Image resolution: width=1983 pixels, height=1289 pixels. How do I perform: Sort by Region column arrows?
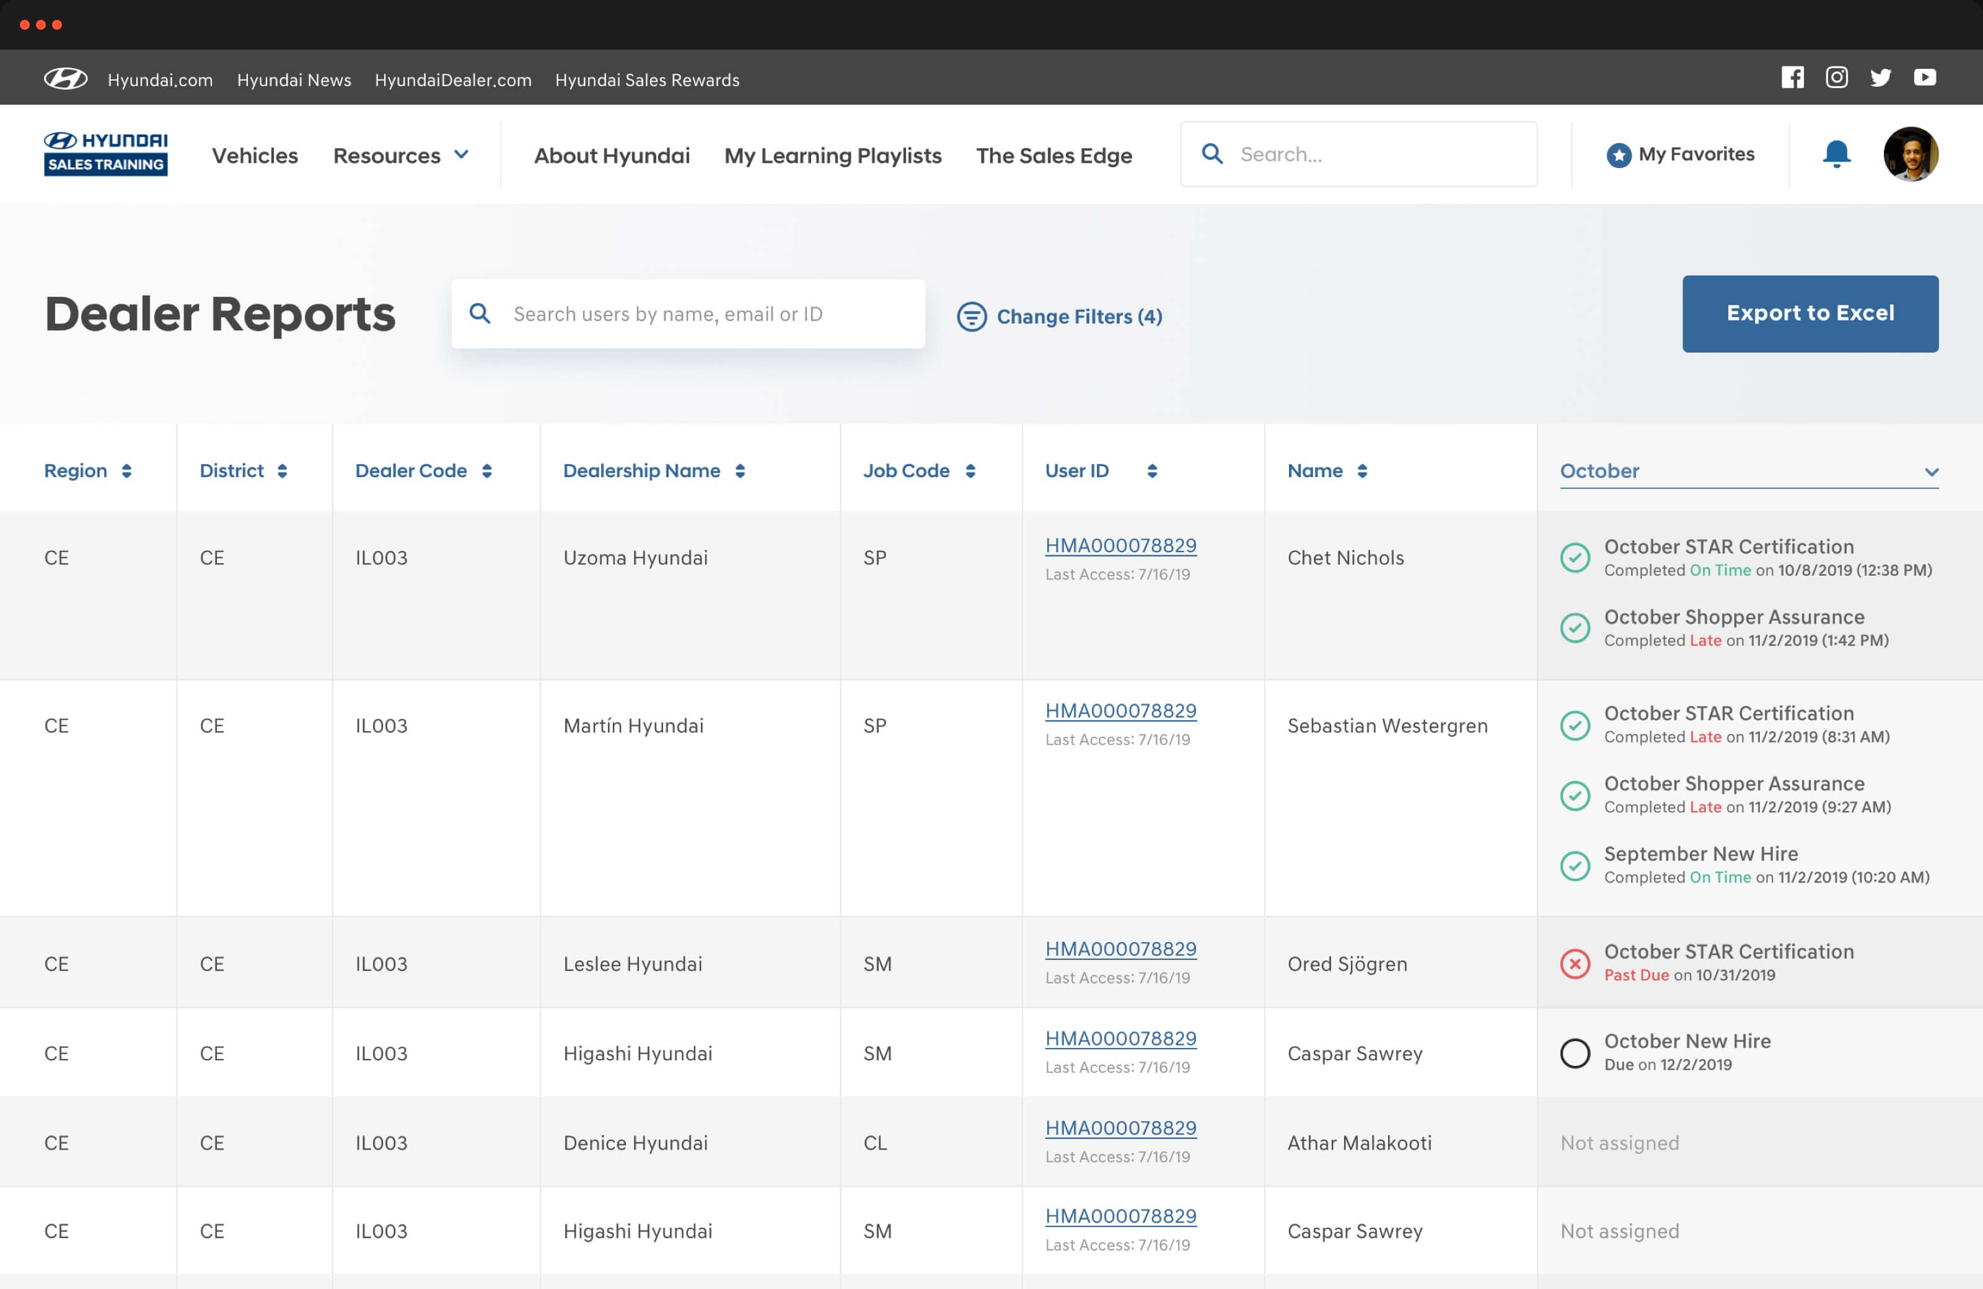tap(126, 471)
